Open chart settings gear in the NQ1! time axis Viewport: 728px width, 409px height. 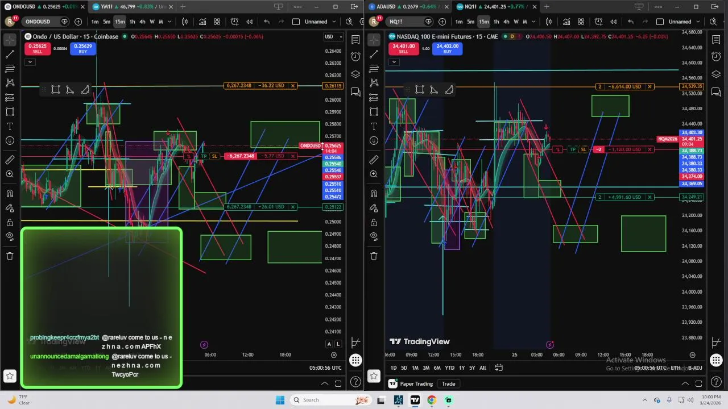692,355
